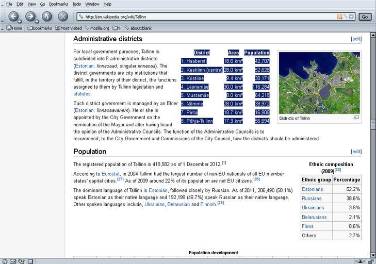The image size is (376, 264).
Task: Open the Address Book icon in status bar
Action: (30, 261)
